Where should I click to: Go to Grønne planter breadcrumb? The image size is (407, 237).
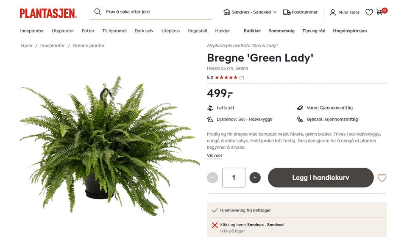[89, 45]
